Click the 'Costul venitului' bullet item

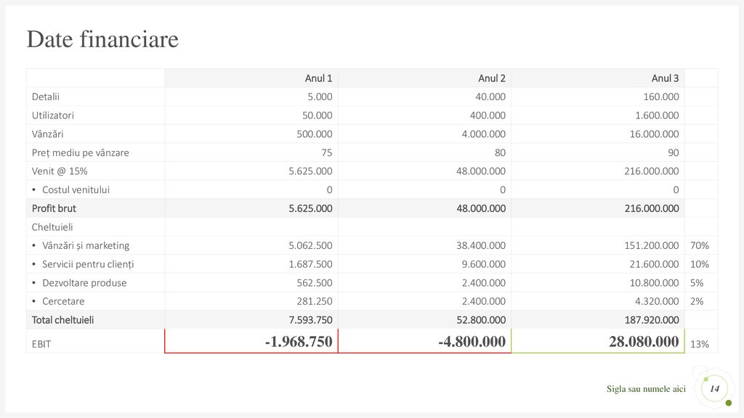[70, 189]
